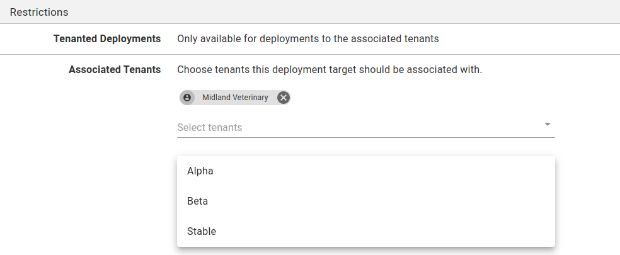
Task: Click the "Choose tenants" description text
Action: tap(329, 69)
